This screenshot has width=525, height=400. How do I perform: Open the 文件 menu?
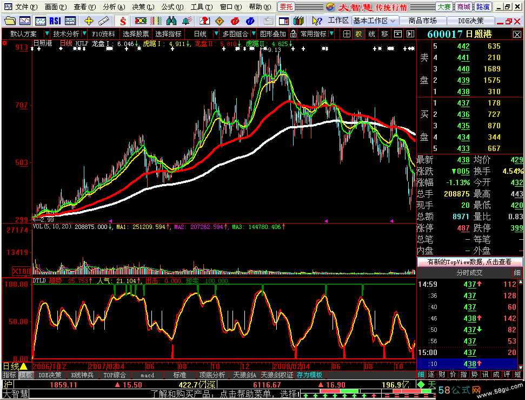[26, 6]
